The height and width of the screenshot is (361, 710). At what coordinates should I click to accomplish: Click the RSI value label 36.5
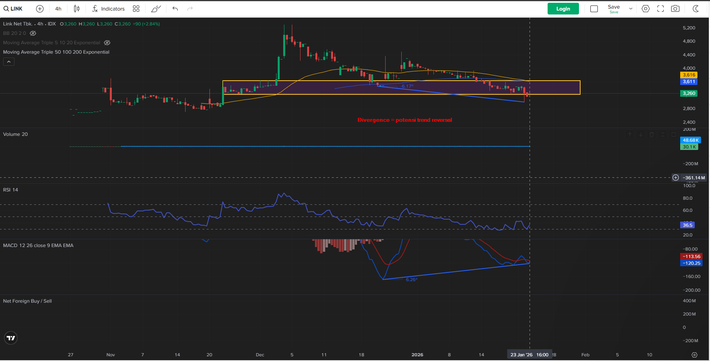(x=687, y=225)
